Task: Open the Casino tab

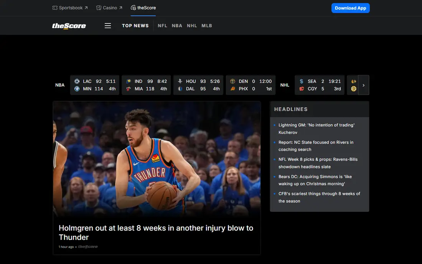Action: coord(109,8)
